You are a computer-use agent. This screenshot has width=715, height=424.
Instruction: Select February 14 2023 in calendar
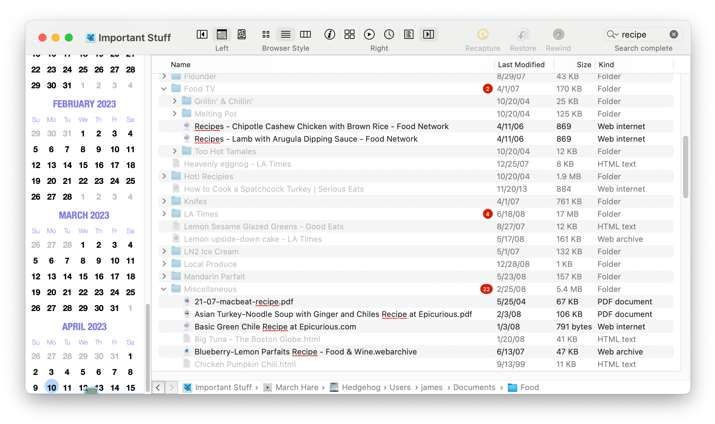[x=67, y=165]
